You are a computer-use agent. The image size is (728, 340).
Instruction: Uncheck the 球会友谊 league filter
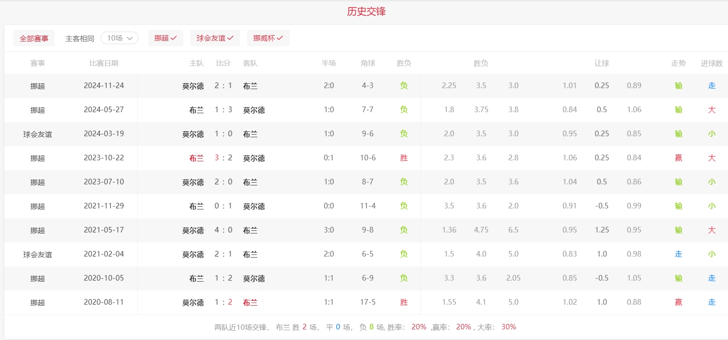coord(215,38)
